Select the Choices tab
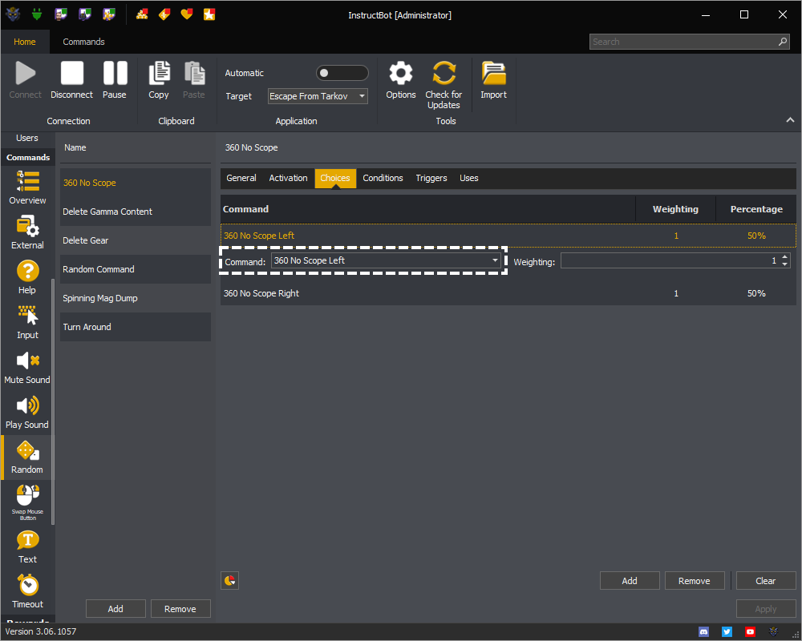 [335, 179]
